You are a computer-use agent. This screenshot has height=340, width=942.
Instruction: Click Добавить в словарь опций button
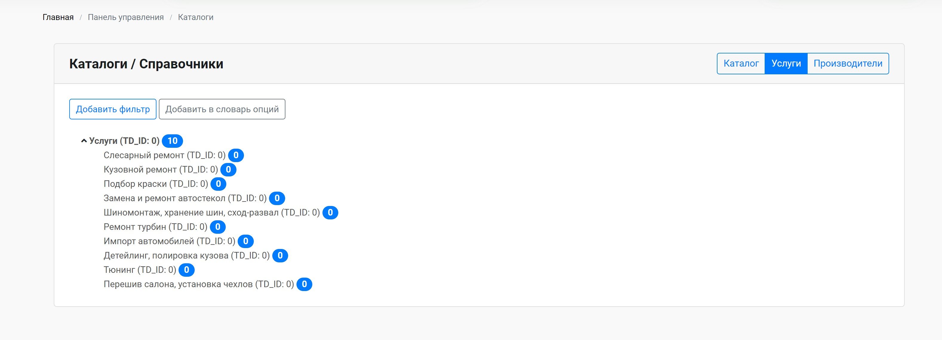(222, 109)
